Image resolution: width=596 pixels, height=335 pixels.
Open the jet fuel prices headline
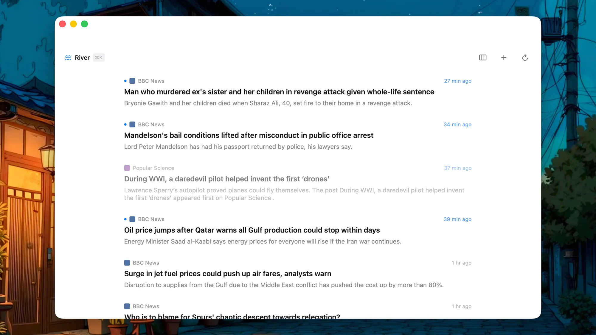[x=228, y=273]
